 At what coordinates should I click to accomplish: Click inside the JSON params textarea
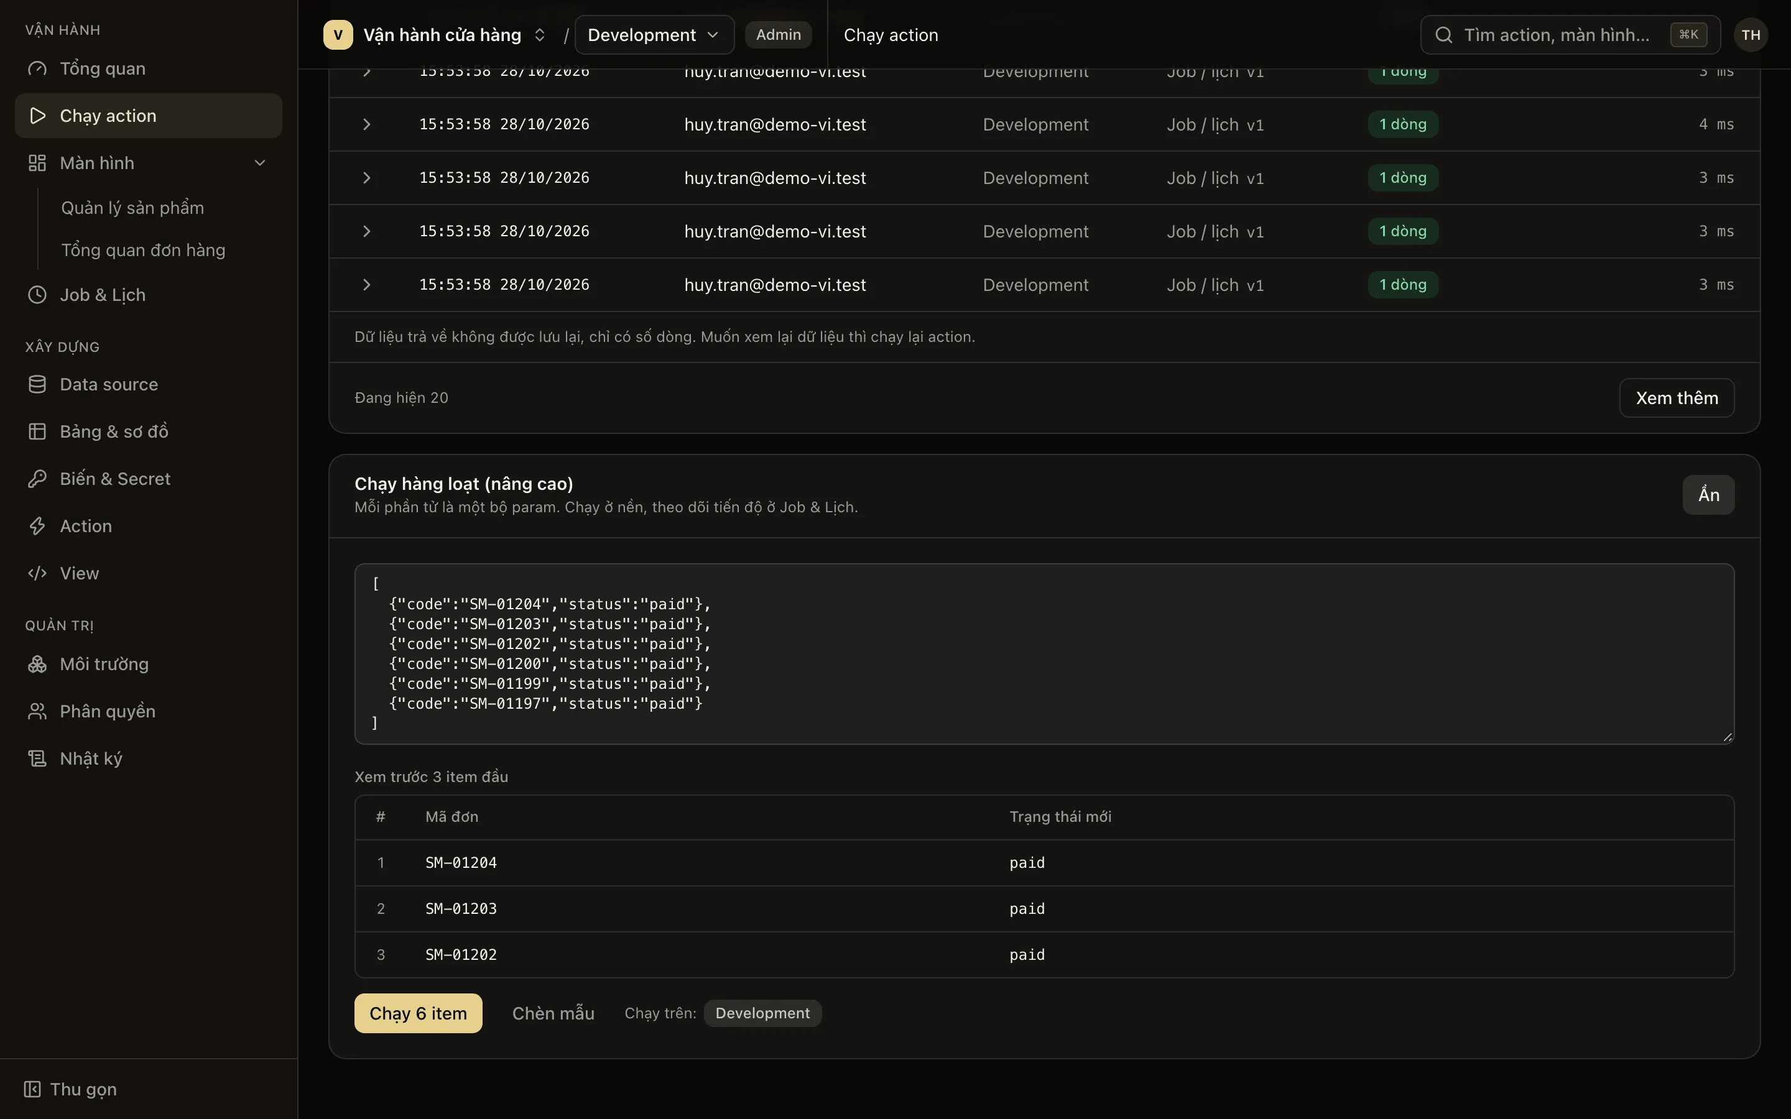(1044, 654)
